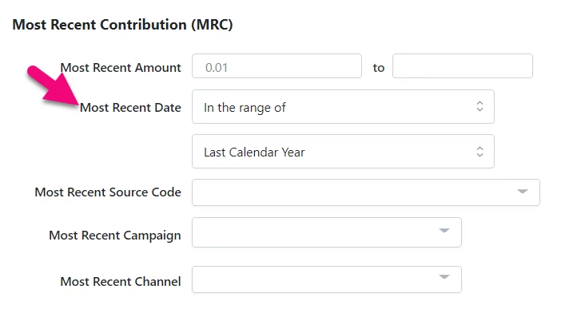Click the 'to' text between amount fields

379,68
